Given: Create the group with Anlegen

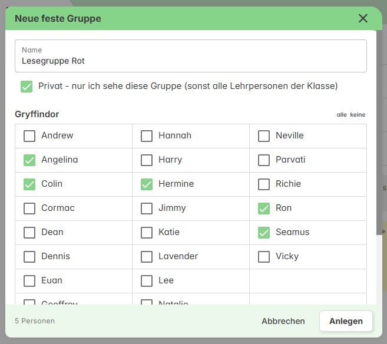Looking at the screenshot, I should tap(346, 321).
